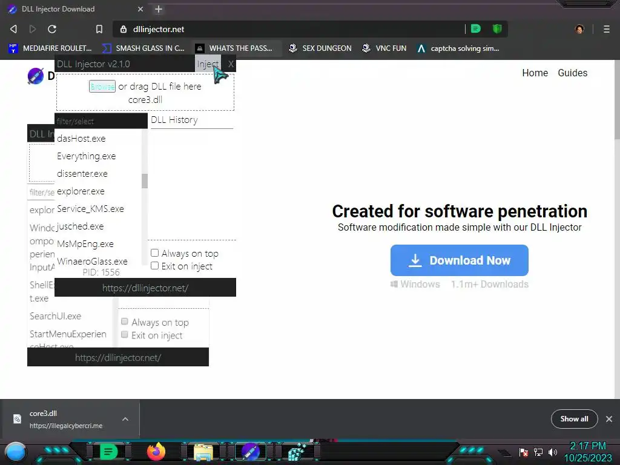Switch to DLL Injector taskbar icon
Viewport: 620px width, 465px height.
[250, 452]
